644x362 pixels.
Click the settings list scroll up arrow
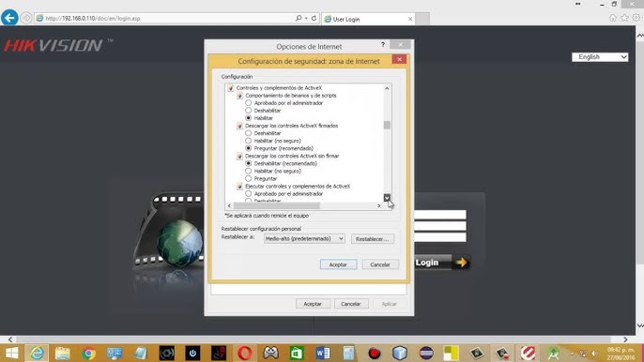point(387,88)
